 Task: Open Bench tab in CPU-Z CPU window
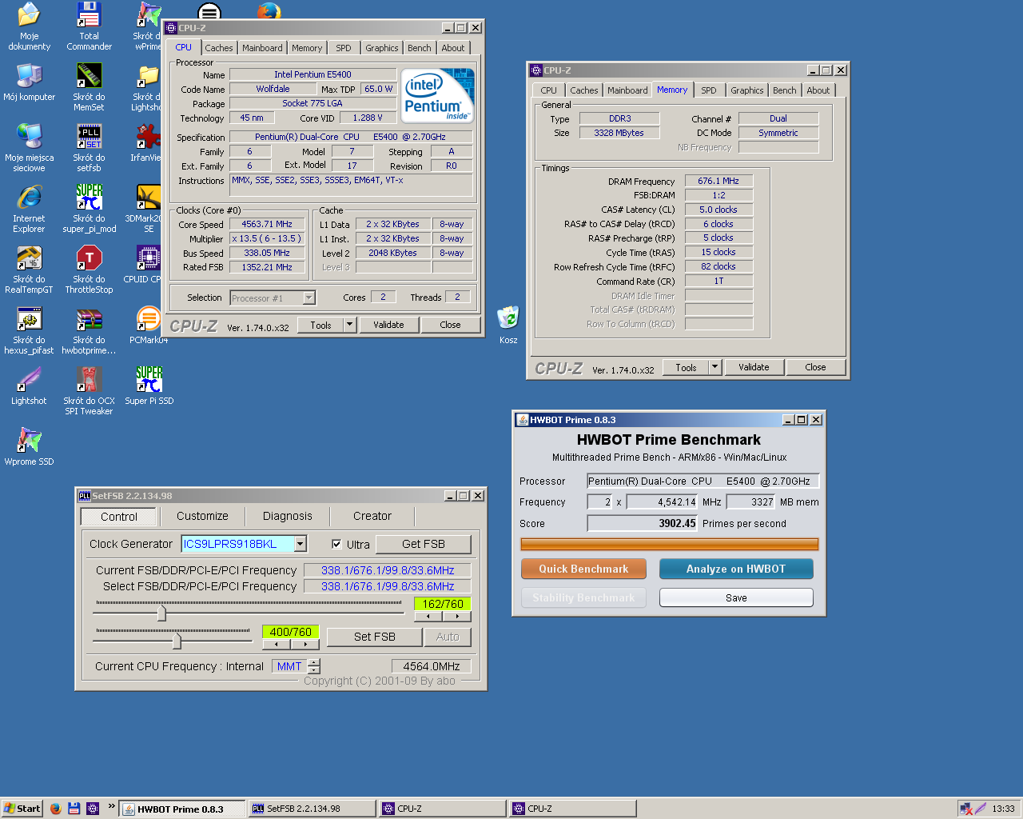pyautogui.click(x=419, y=48)
